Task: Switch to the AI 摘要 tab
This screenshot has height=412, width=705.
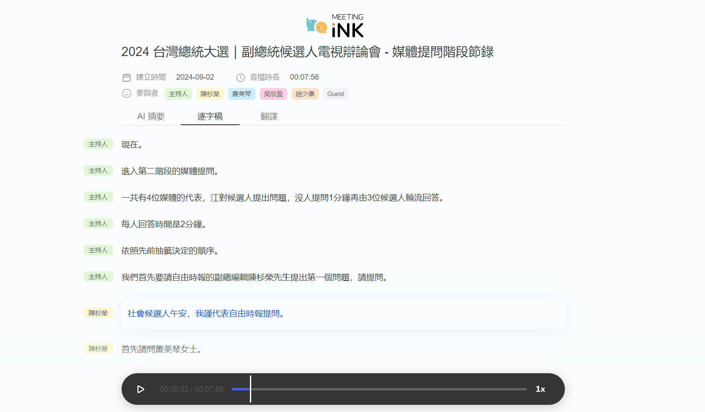Action: (151, 117)
